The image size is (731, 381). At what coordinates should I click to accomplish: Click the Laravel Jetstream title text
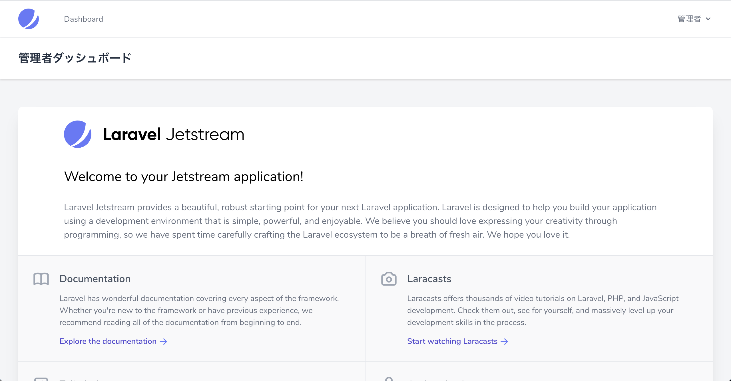click(x=174, y=134)
